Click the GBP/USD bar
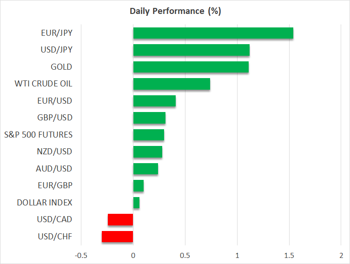Viewport: 350px width, 264px height. click(149, 118)
